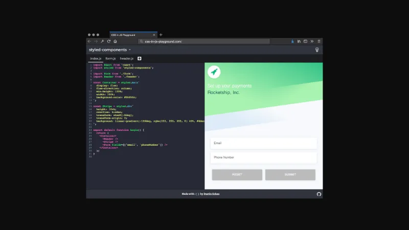Click the search icon in address bar
409x230 pixels.
tap(142, 41)
